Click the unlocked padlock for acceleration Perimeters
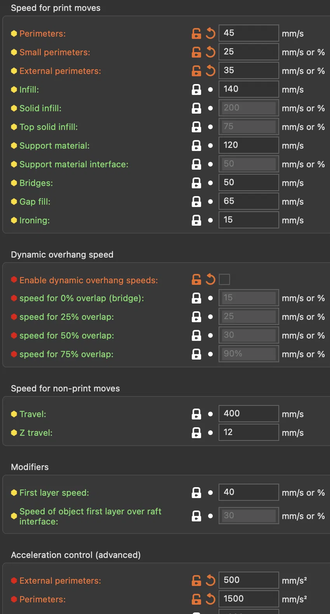This screenshot has width=330, height=614. pyautogui.click(x=196, y=599)
